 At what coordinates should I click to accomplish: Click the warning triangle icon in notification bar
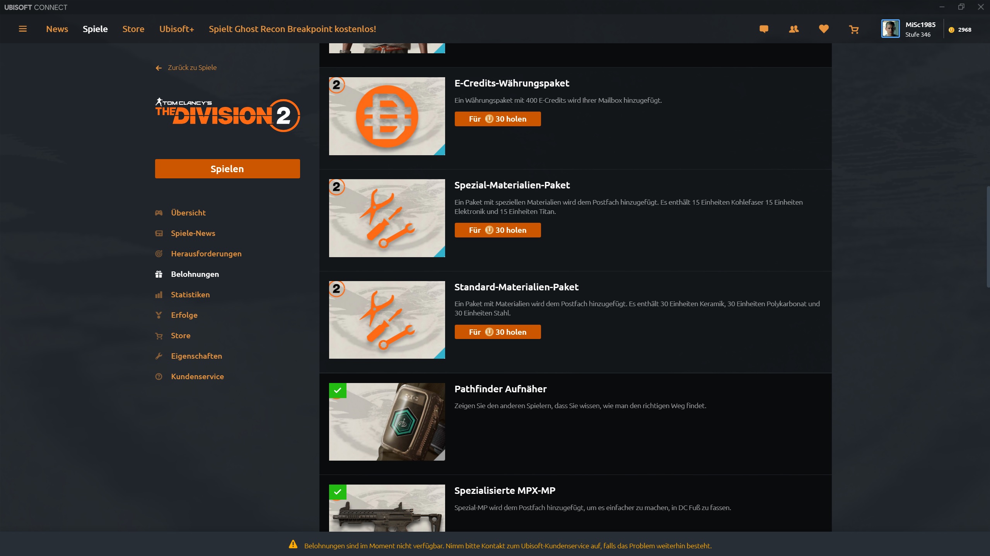293,544
